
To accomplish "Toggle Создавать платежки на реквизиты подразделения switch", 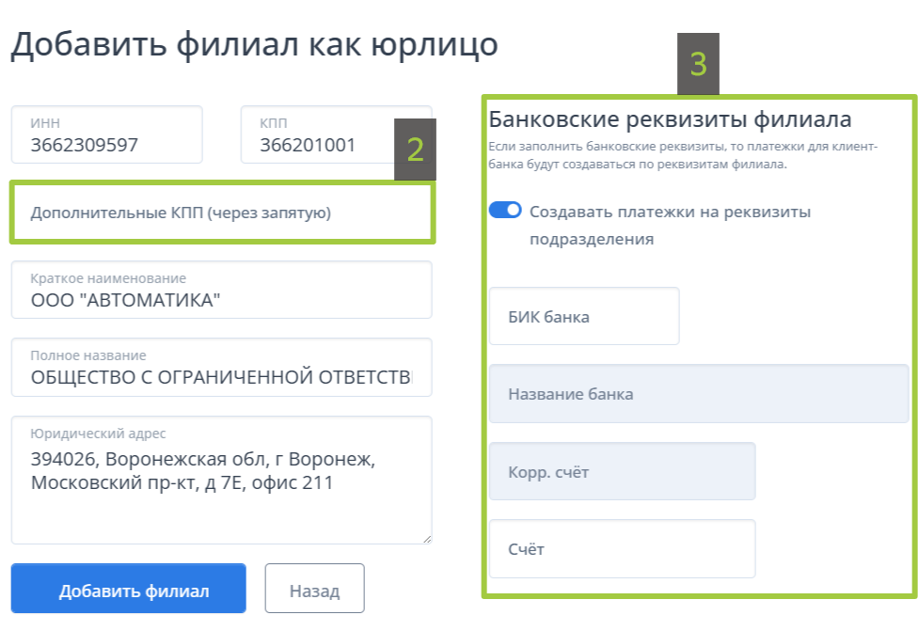I will tap(505, 210).
